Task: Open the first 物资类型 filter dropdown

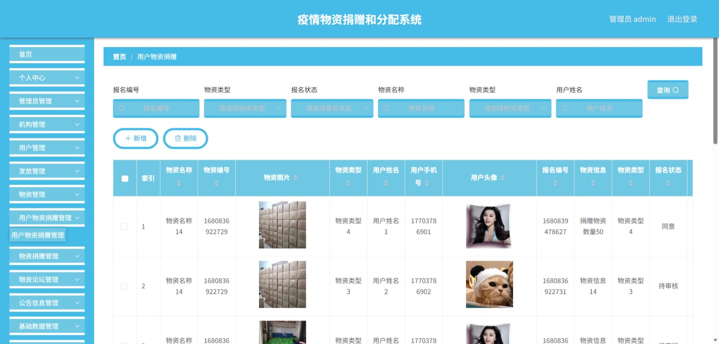Action: click(245, 108)
